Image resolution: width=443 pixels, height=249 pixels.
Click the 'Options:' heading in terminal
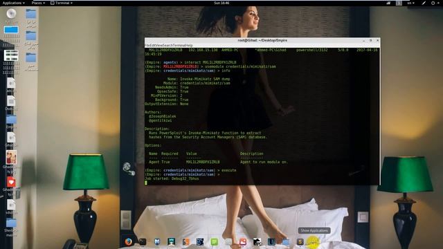pos(153,145)
